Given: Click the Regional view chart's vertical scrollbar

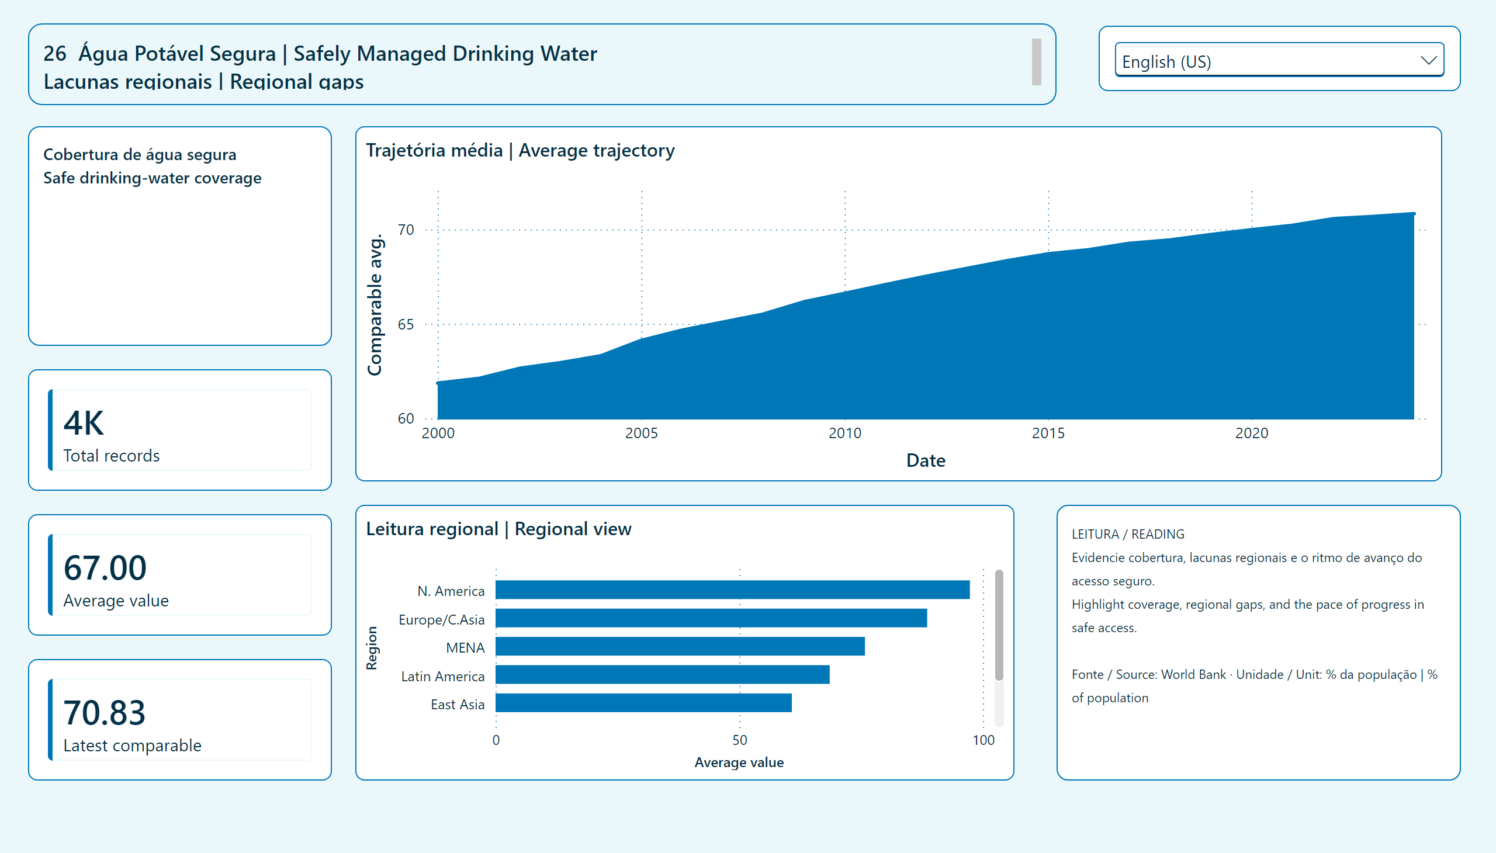Looking at the screenshot, I should click(999, 625).
